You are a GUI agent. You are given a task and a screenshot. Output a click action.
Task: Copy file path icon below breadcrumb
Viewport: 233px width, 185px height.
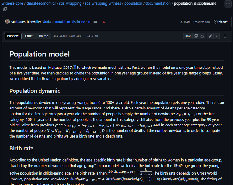5,9
